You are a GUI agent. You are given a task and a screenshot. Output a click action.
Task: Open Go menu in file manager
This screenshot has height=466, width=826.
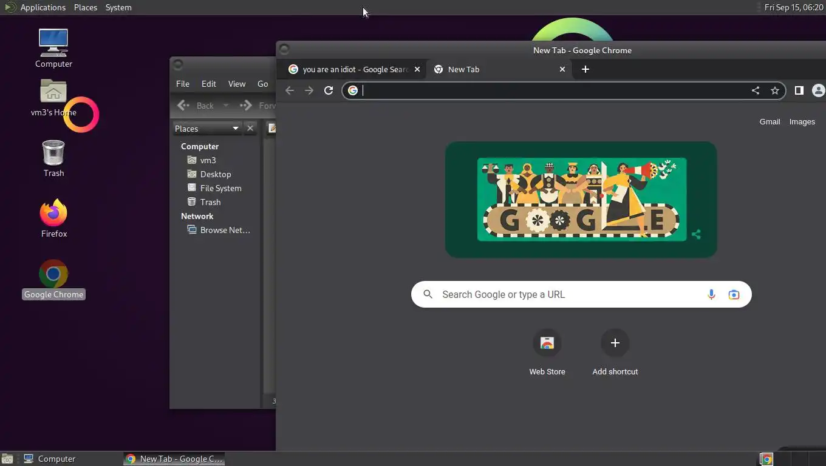[x=263, y=84]
